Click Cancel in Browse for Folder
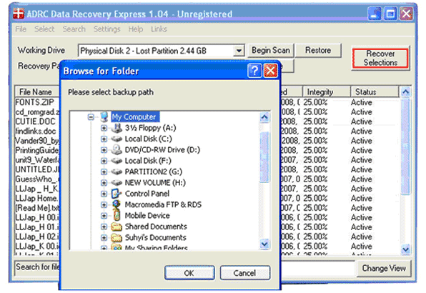Viewport: 426px width, 293px height. click(x=244, y=273)
